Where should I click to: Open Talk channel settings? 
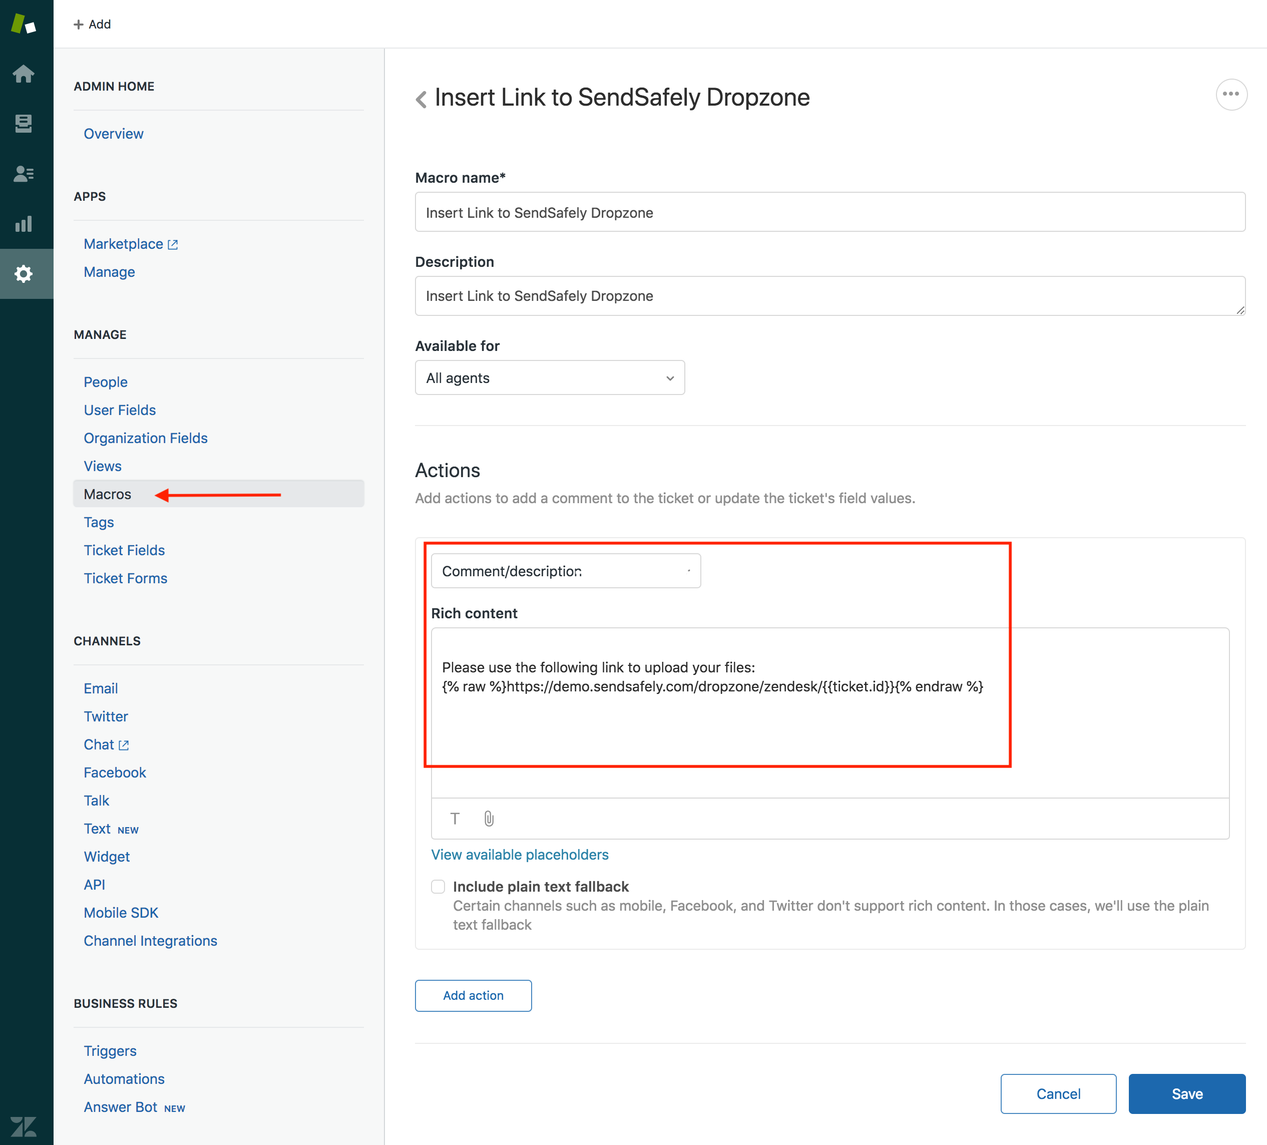(x=97, y=801)
